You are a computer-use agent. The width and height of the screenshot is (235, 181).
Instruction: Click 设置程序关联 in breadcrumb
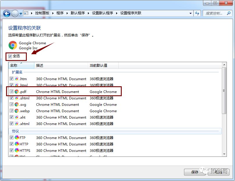pos(131,13)
